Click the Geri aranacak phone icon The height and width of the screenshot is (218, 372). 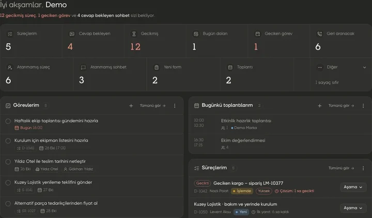click(320, 34)
